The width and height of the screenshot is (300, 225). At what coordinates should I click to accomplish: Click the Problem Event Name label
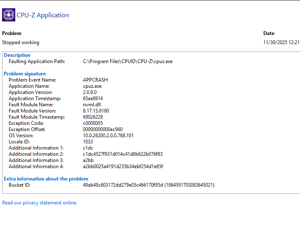click(x=32, y=80)
